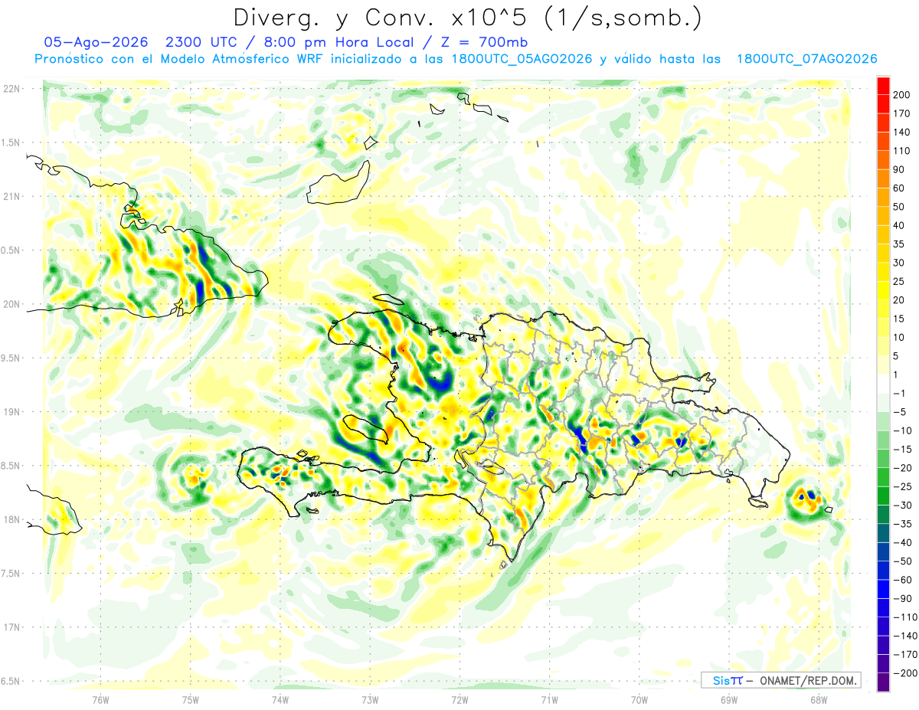This screenshot has width=919, height=710.
Task: Click the '18N' latitude label
Action: click(x=11, y=520)
